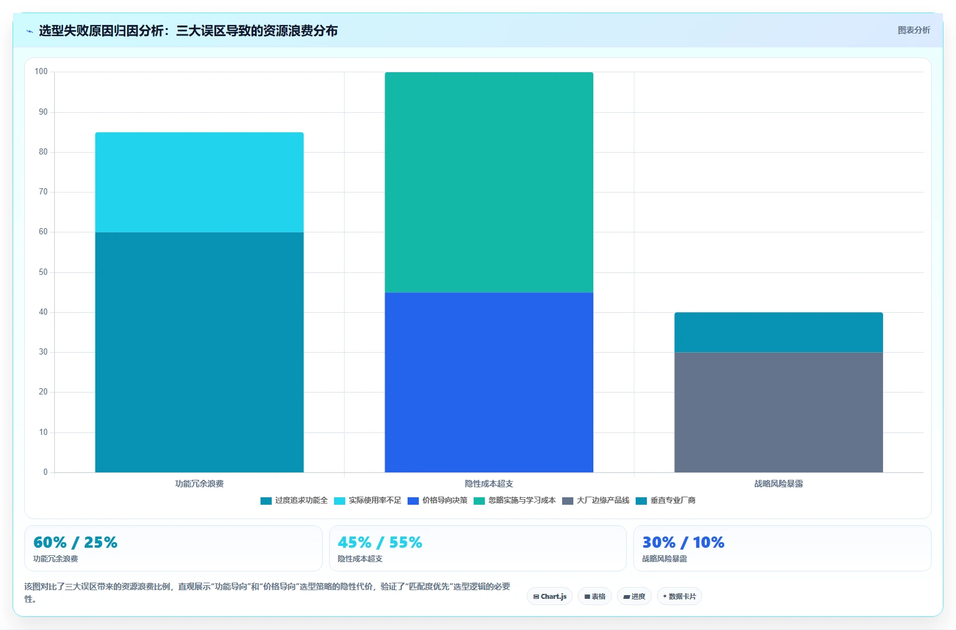Click the 进度 tag chip
The image size is (956, 630).
pyautogui.click(x=634, y=596)
